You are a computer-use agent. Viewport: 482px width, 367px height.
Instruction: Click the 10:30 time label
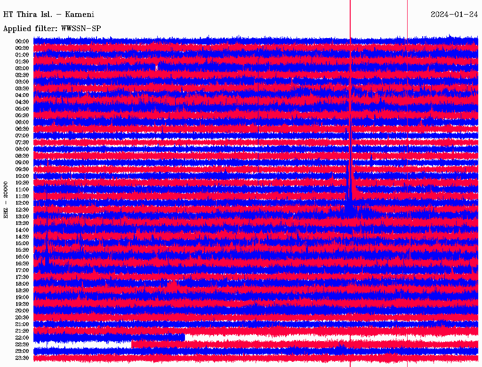(x=22, y=183)
